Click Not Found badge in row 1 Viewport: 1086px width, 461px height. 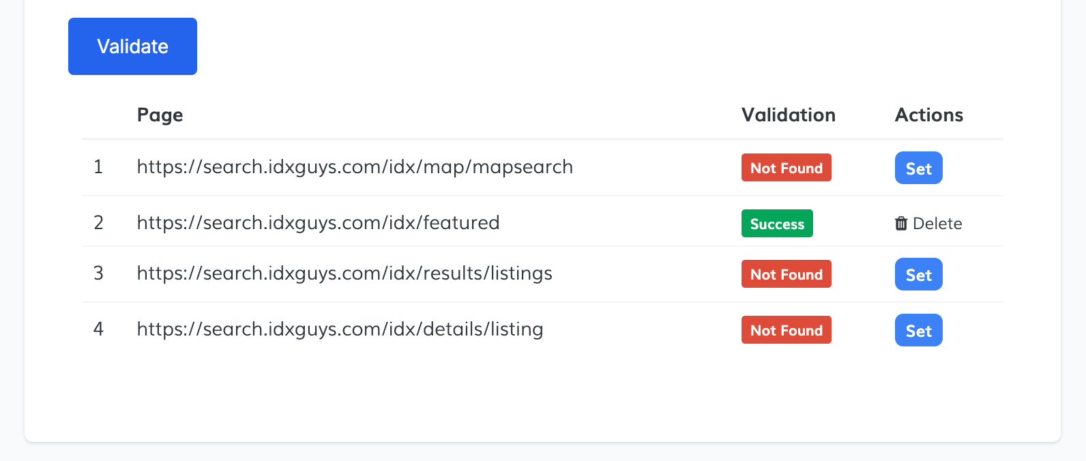[786, 168]
